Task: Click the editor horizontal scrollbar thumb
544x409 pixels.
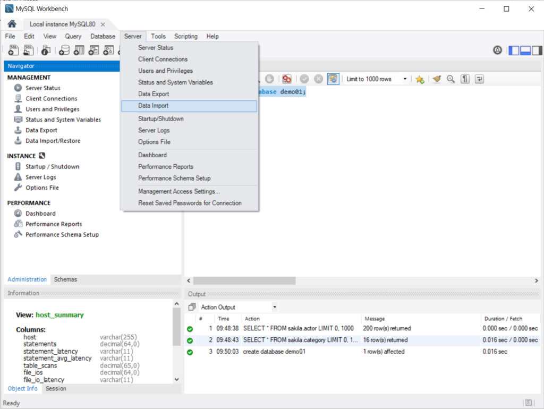Action: tap(244, 280)
